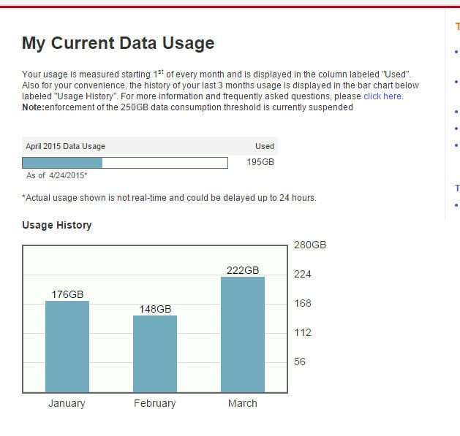This screenshot has height=436, width=460.
Task: Click the January axis label
Action: point(67,403)
